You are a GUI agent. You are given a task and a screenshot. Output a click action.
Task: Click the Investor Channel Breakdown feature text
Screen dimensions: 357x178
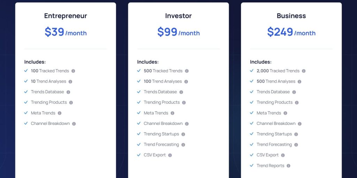coord(163,124)
